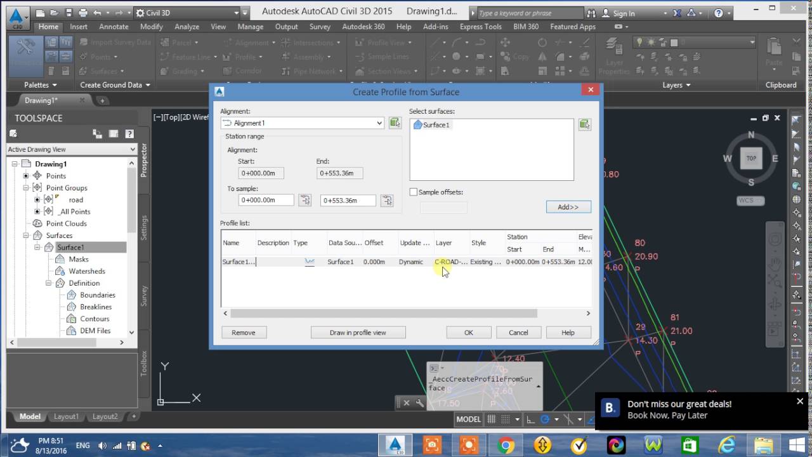
Task: Click the Toolspace help question mark icon
Action: 129,134
